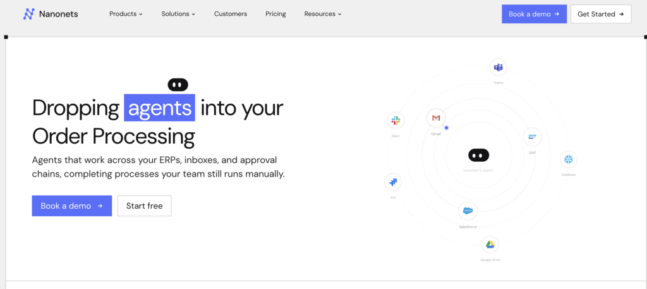Click the central Nanonets Agent robot icon

[x=479, y=155]
